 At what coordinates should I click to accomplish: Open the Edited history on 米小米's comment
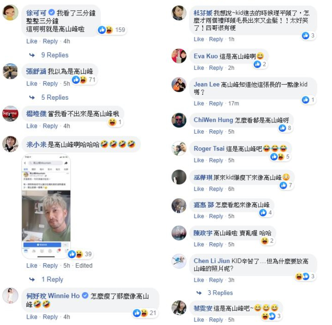coord(84,265)
